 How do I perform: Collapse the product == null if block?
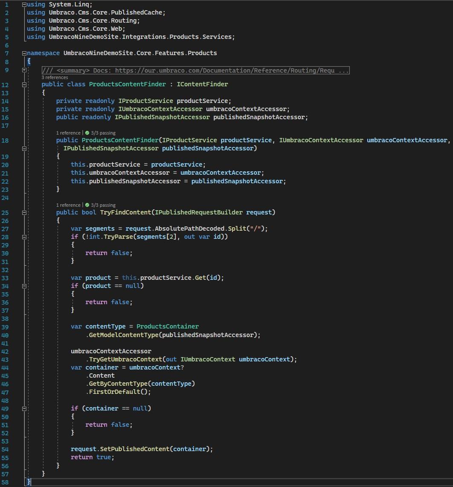pyautogui.click(x=24, y=286)
